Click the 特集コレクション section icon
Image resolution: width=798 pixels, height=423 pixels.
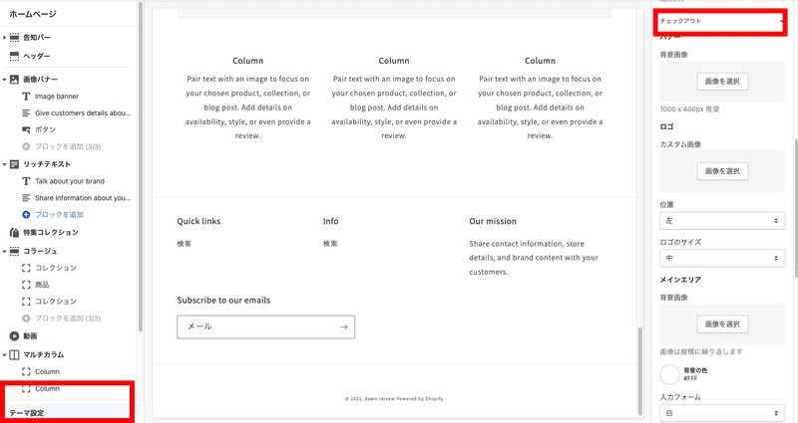(x=14, y=232)
